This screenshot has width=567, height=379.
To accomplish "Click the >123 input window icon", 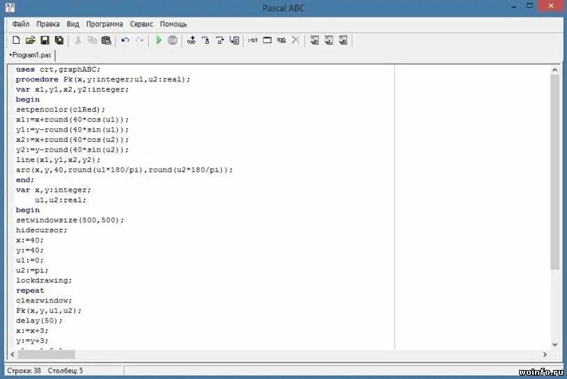I will [253, 40].
